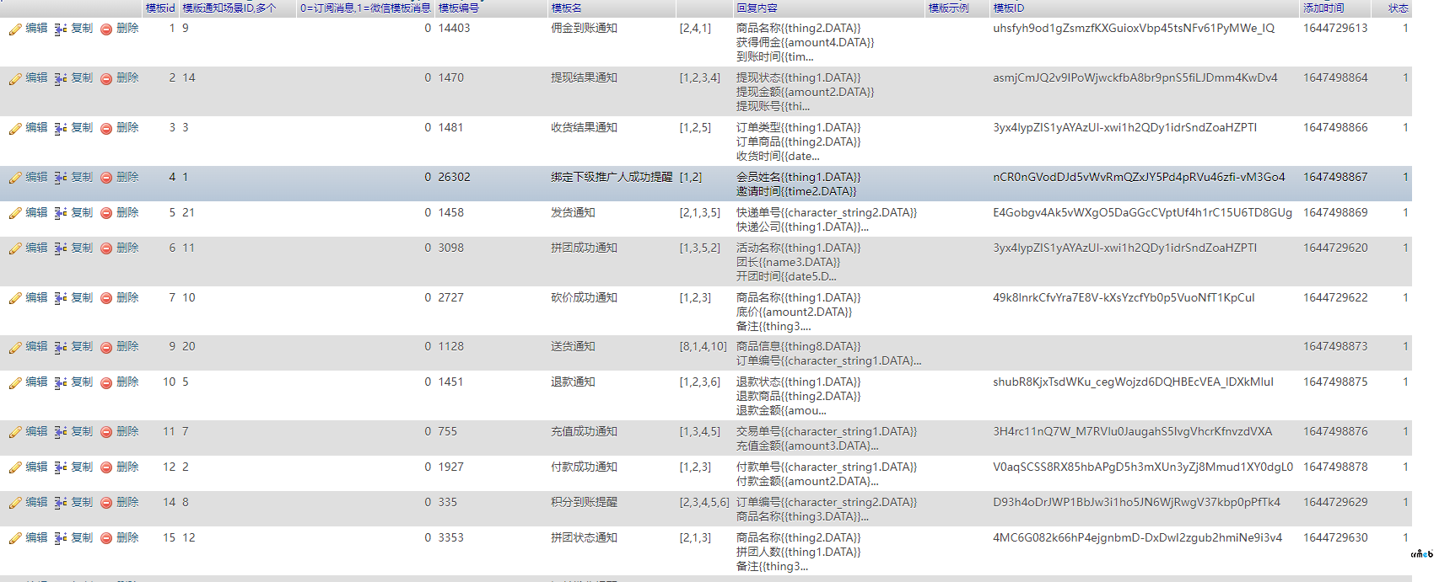
Task: Copy the 绑定下级推广人成功提醒 row
Action: point(61,179)
